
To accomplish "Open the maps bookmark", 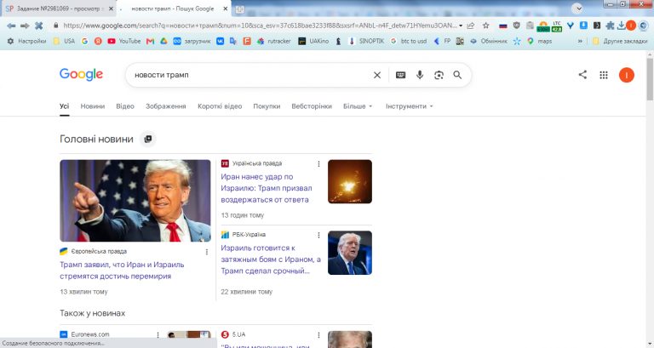I will (539, 41).
